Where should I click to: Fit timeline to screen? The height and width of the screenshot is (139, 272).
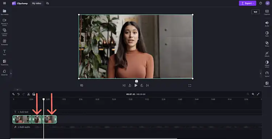click(x=258, y=94)
